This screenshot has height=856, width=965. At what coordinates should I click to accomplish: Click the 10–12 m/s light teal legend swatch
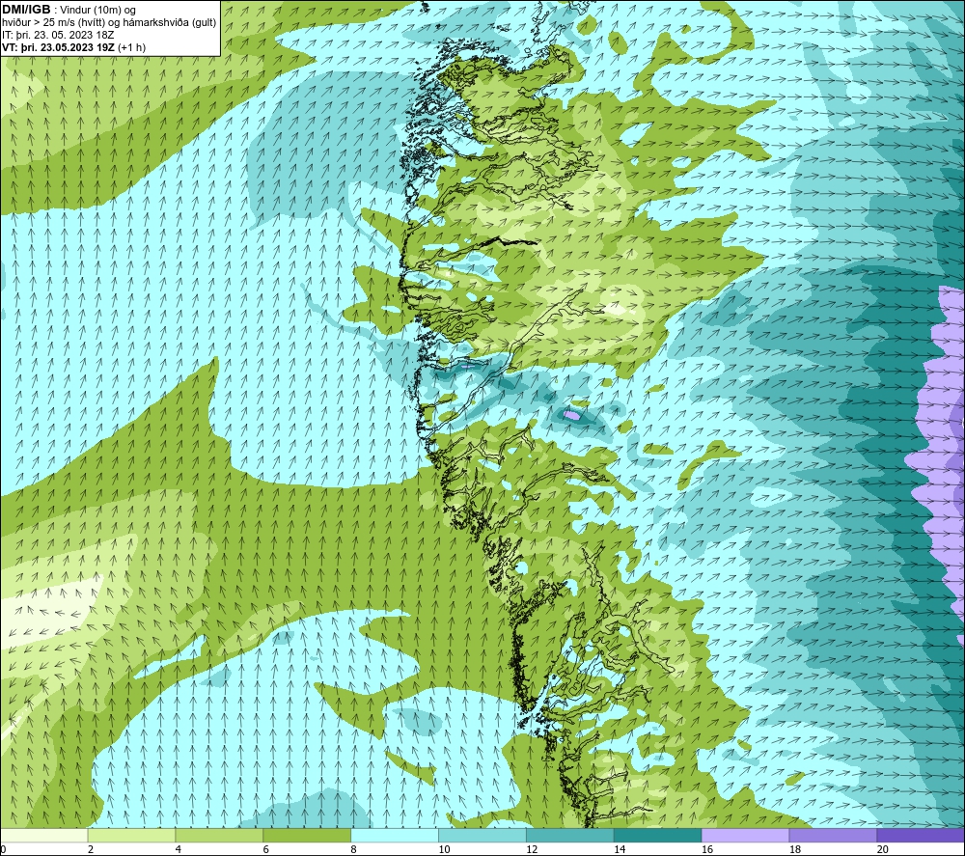(482, 835)
